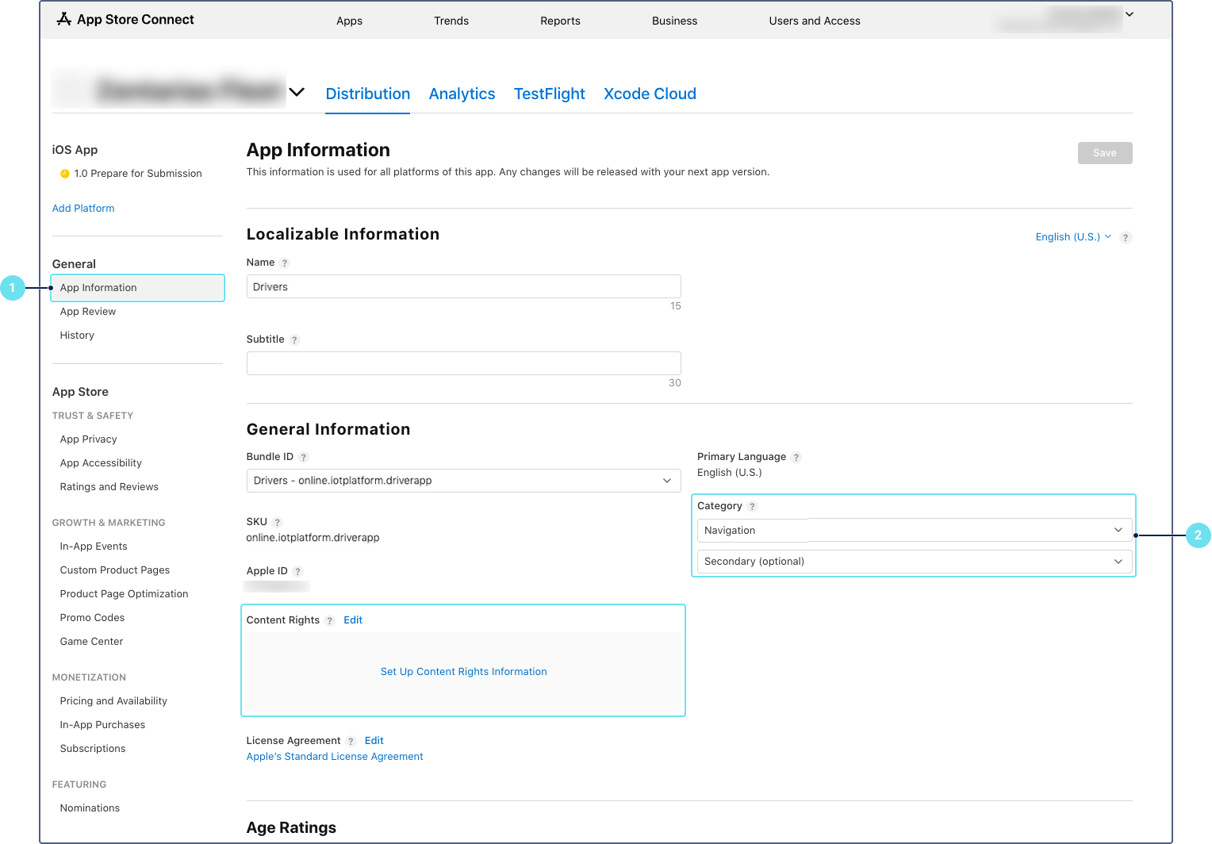Click the yellow status icon for version 1.0
Image resolution: width=1212 pixels, height=844 pixels.
pos(65,174)
